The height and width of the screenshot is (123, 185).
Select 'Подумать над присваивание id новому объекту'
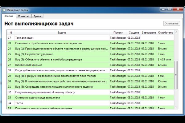click(90, 92)
